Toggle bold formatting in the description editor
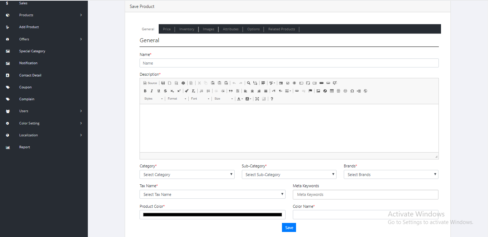 (145, 91)
